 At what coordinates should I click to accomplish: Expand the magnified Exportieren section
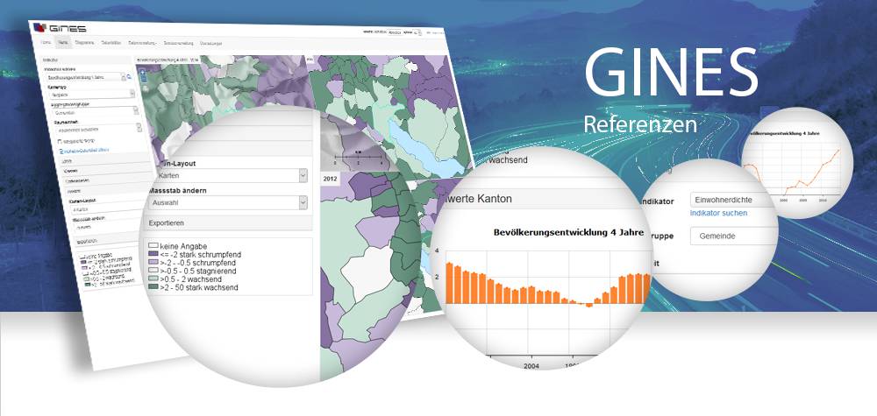pos(229,222)
